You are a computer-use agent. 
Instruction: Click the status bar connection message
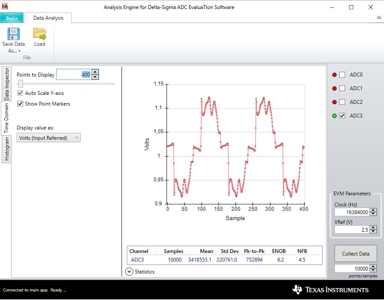[x=34, y=290]
